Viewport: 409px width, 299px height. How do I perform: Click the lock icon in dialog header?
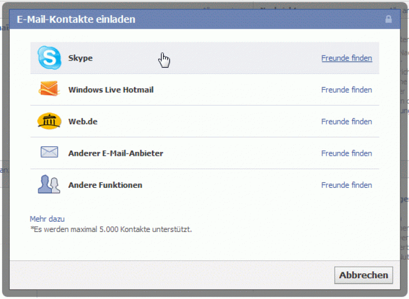(x=388, y=20)
